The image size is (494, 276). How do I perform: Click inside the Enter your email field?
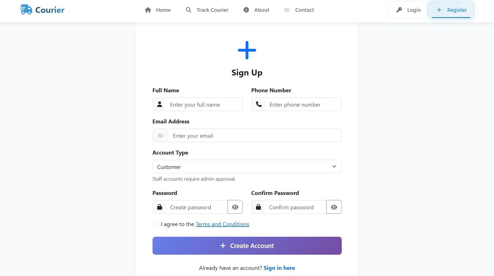[247, 135]
